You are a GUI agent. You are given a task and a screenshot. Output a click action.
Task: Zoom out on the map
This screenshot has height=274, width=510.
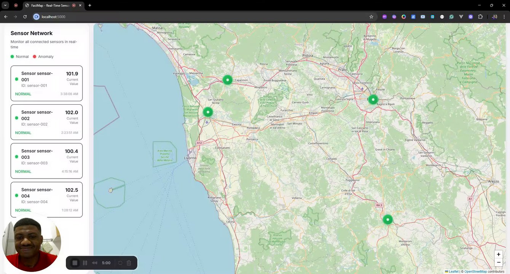499,262
